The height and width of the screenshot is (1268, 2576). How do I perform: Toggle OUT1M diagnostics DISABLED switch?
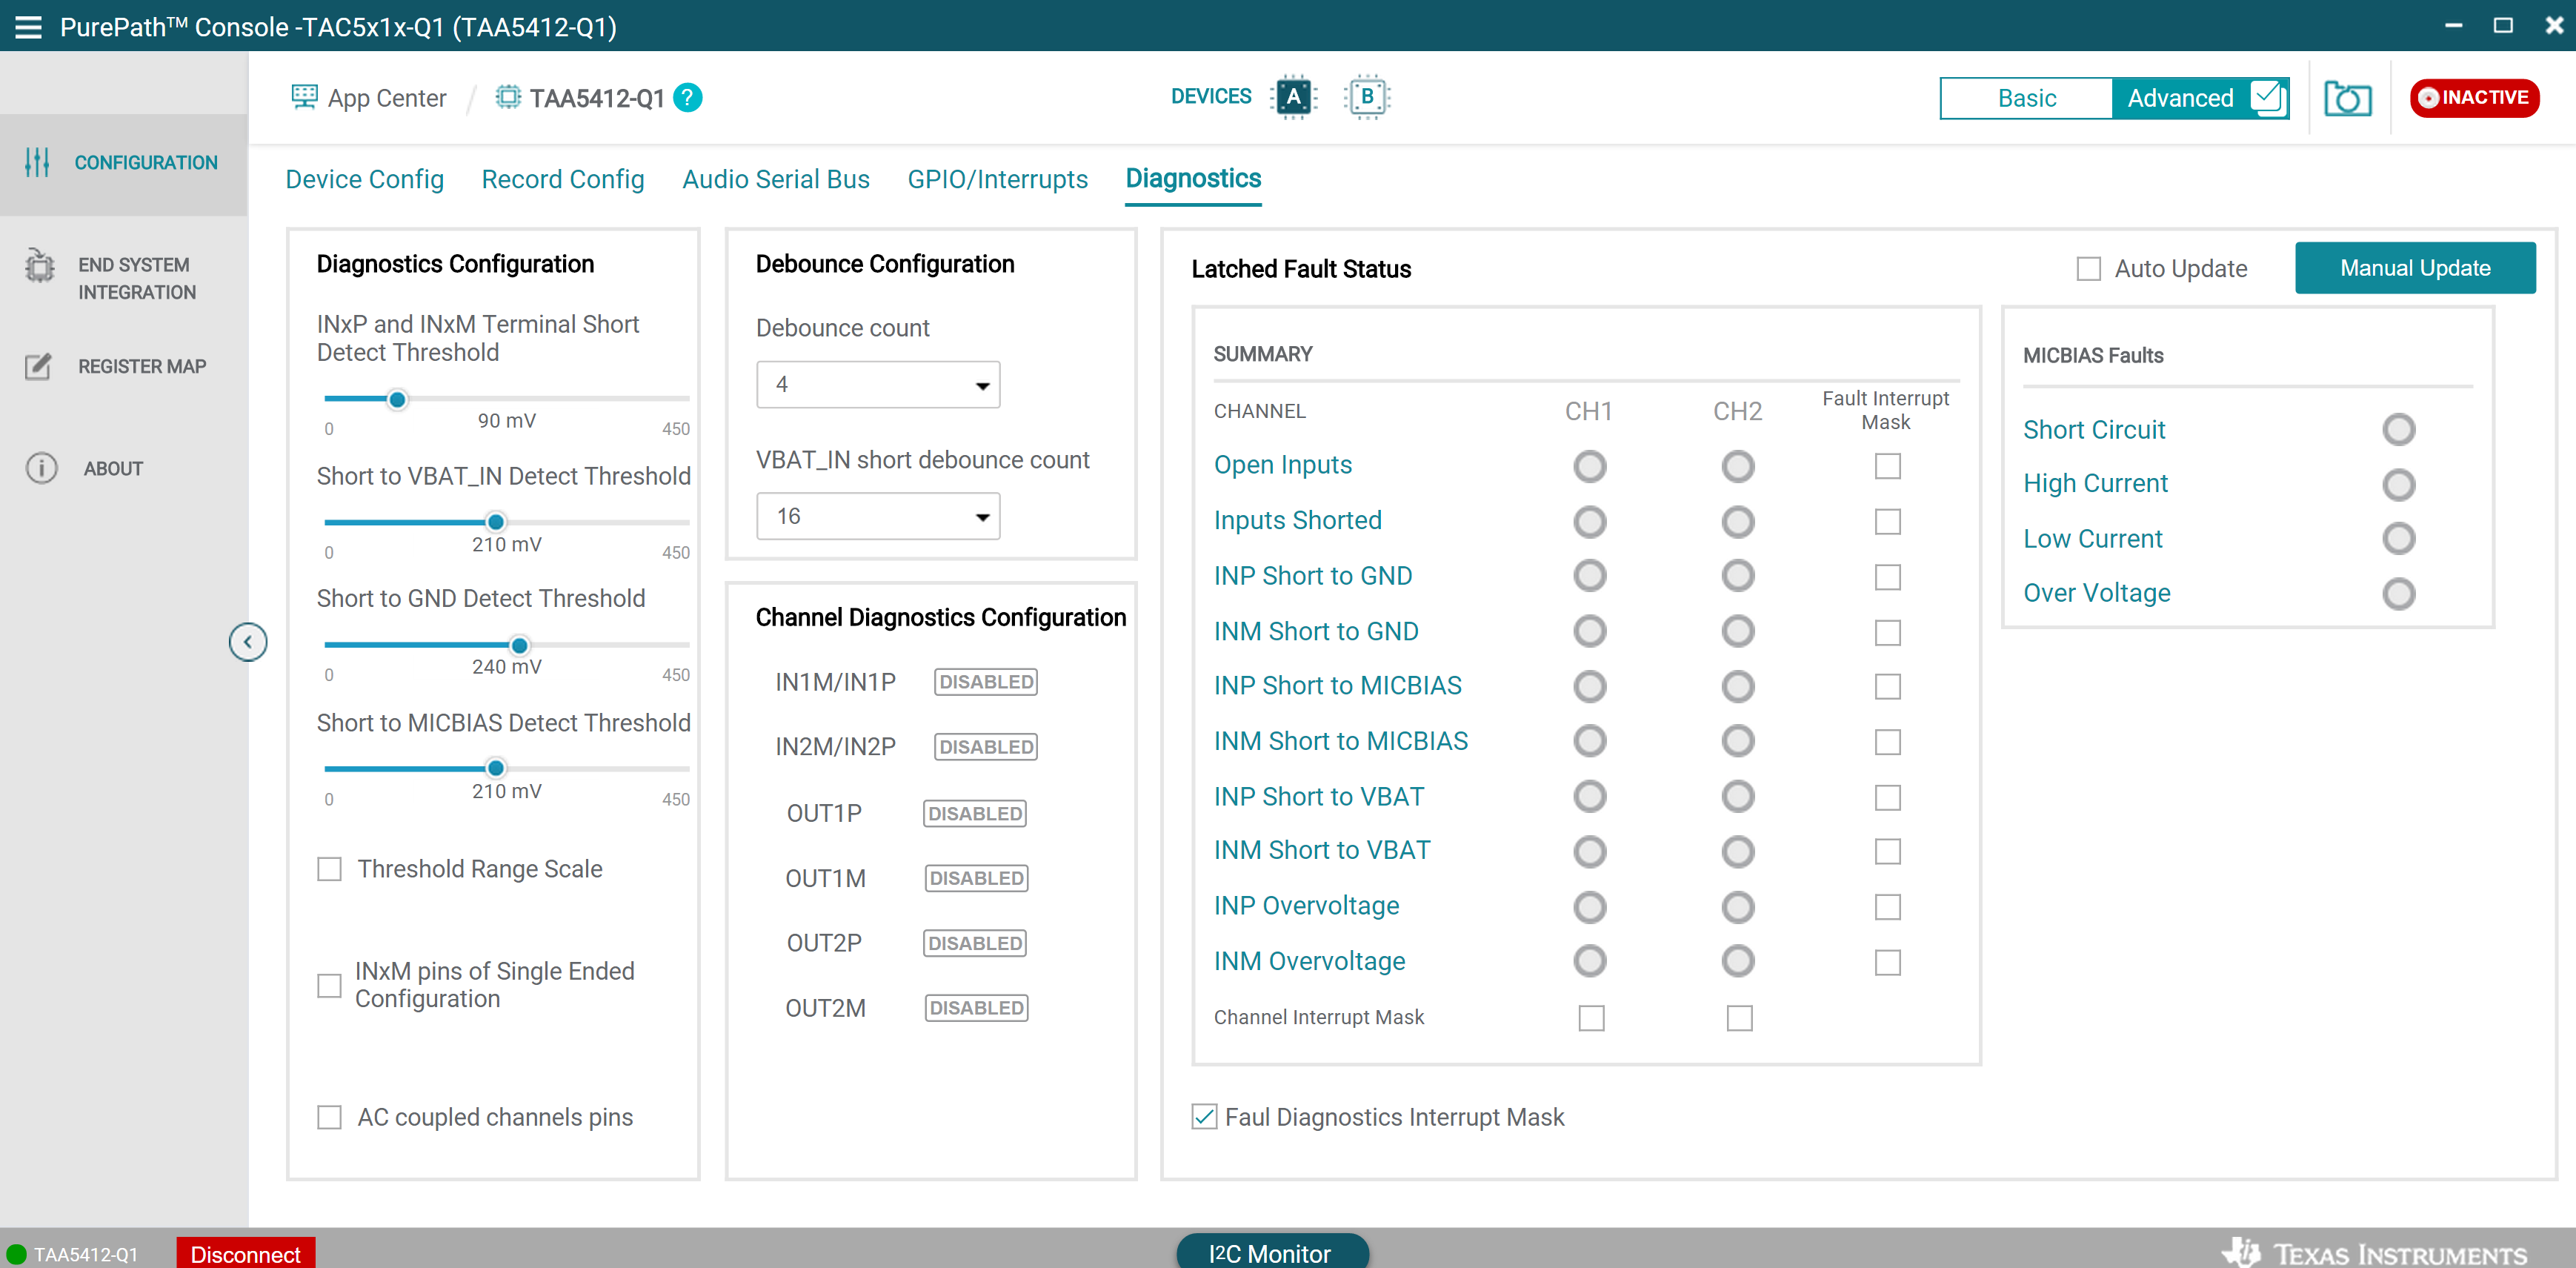(x=976, y=878)
